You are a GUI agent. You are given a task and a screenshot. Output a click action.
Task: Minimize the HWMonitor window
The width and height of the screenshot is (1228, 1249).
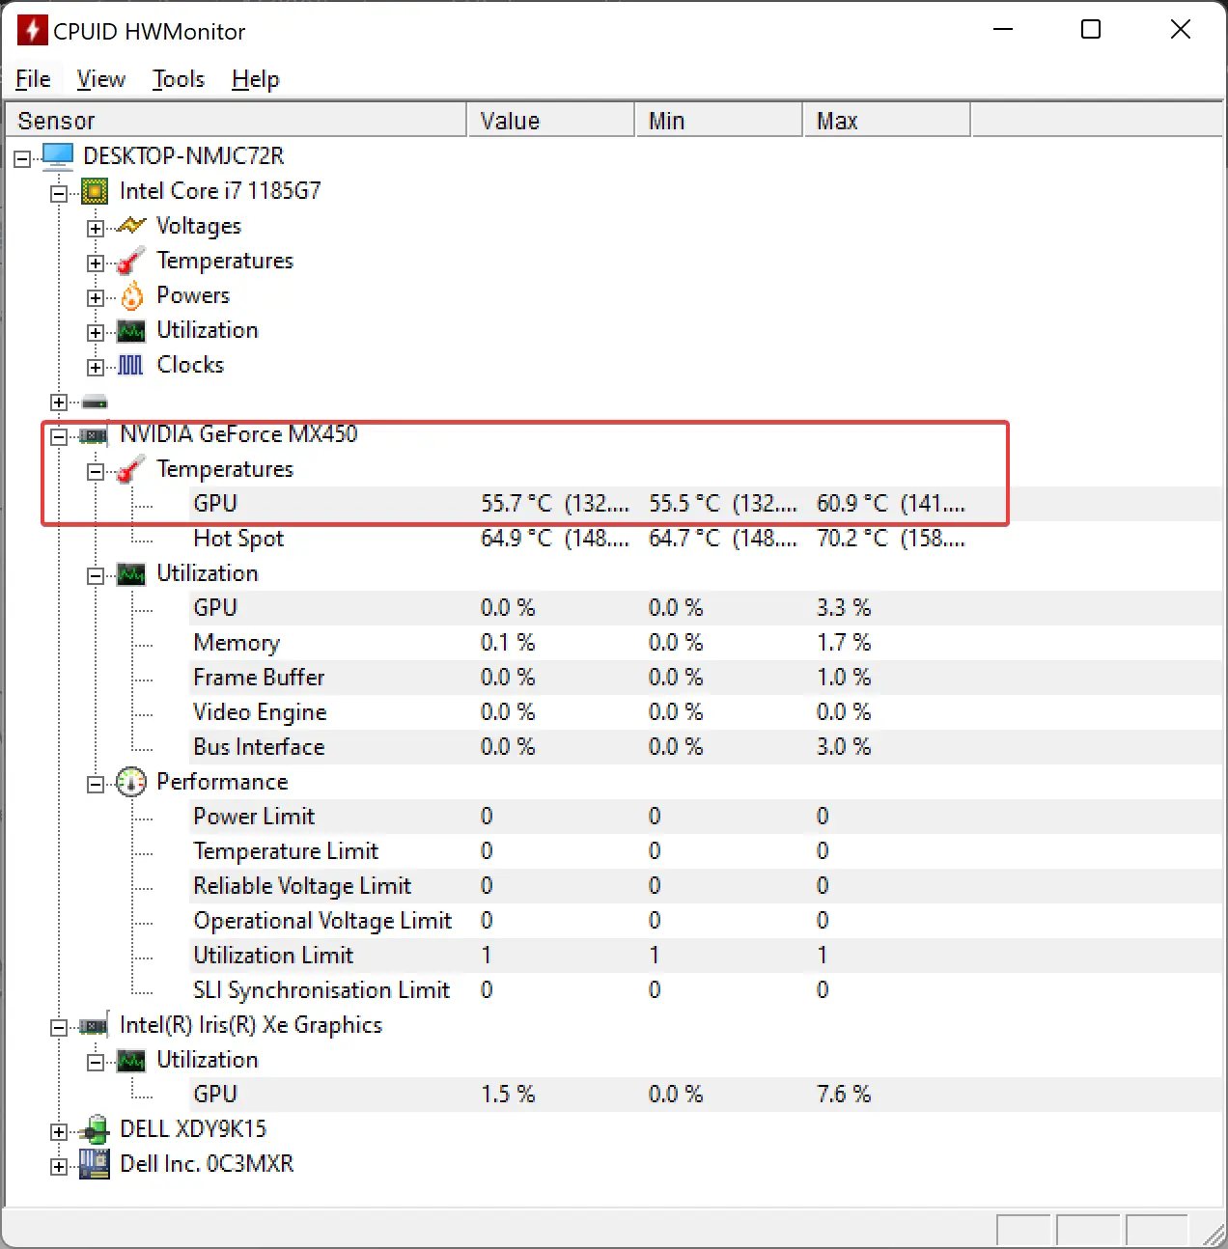1003,30
